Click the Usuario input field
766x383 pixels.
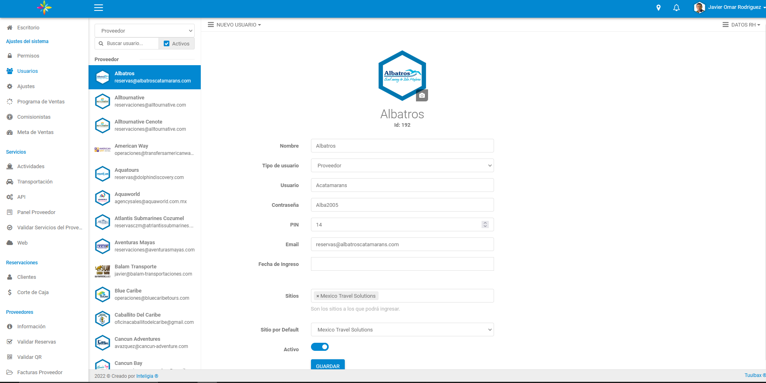pyautogui.click(x=402, y=185)
